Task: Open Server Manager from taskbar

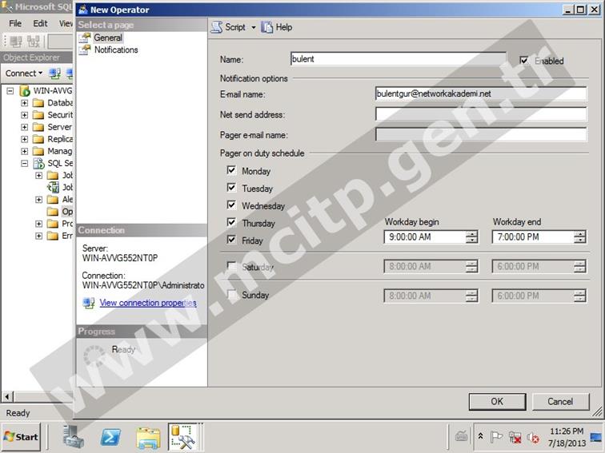Action: 74,437
